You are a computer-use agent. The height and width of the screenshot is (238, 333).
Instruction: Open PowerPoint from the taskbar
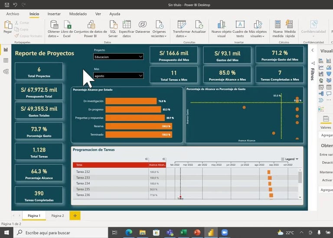coord(197,232)
